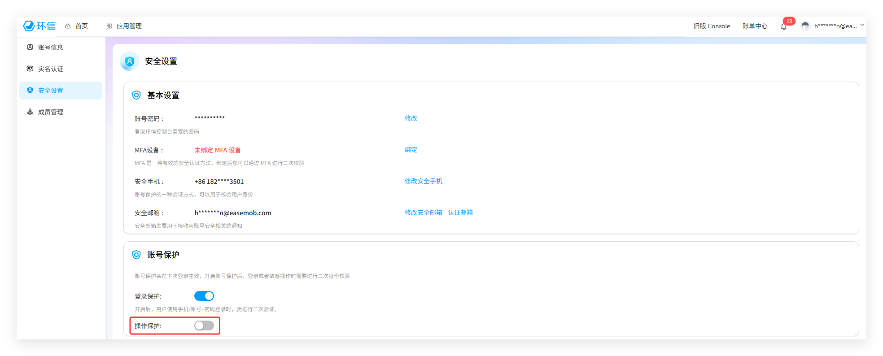Click 认证邮箱 to verify email

pyautogui.click(x=460, y=213)
